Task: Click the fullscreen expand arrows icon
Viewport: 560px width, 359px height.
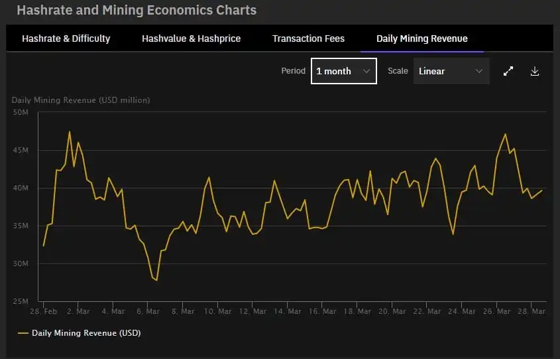Action: (508, 71)
